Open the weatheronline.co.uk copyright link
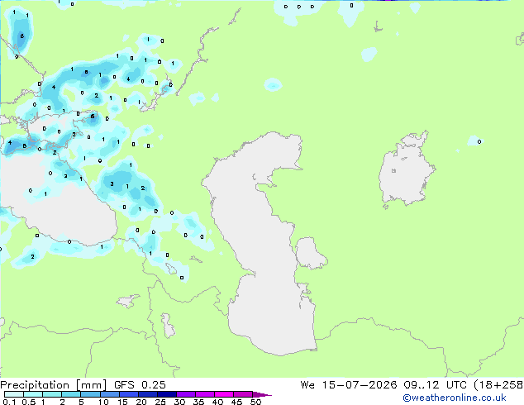Image resolution: width=524 pixels, height=405 pixels. (455, 398)
